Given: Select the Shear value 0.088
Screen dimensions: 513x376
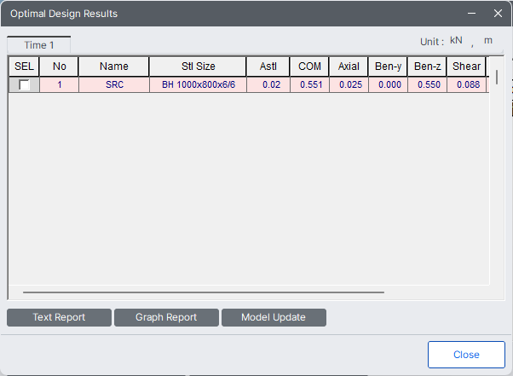Looking at the screenshot, I should click(x=466, y=84).
